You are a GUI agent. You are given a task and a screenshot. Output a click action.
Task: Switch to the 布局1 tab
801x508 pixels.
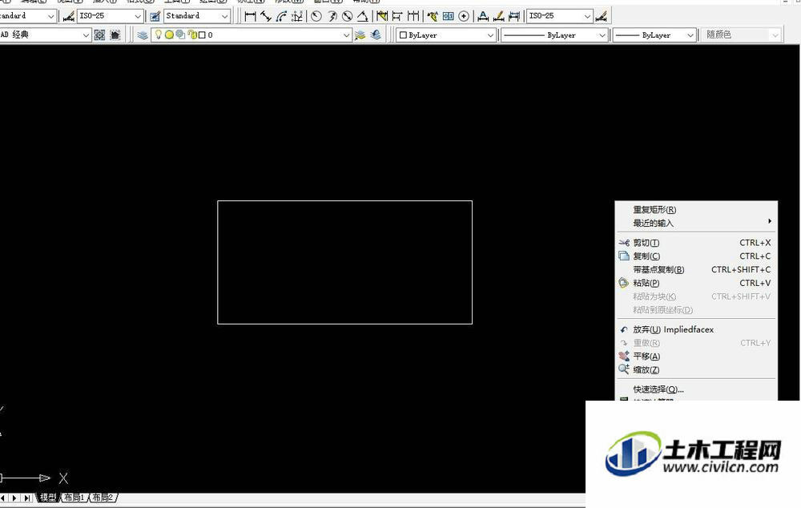click(74, 498)
